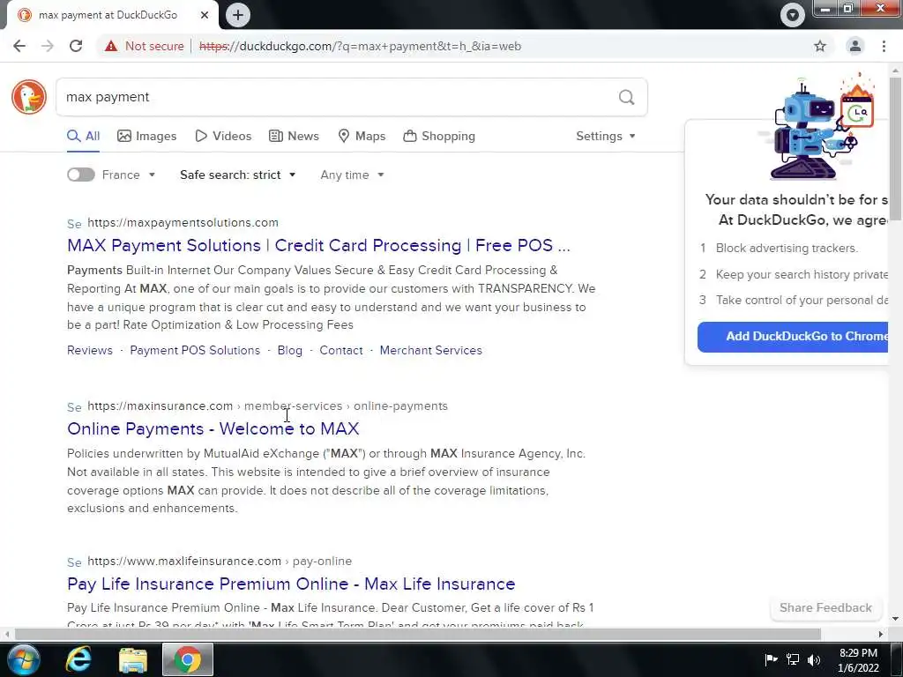Bookmark this page with the star icon
The height and width of the screenshot is (677, 903).
820,46
